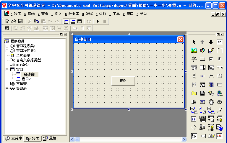Expand the 资源表 tree node
Image resolution: width=227 pixels, height=143 pixels.
(x=7, y=88)
